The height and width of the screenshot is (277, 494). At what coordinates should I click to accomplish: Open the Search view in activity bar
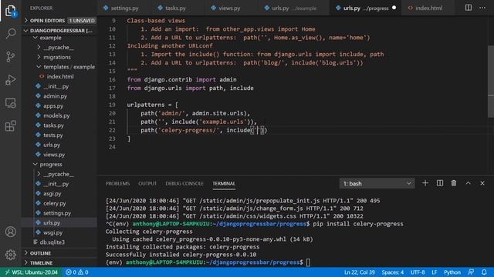10,33
